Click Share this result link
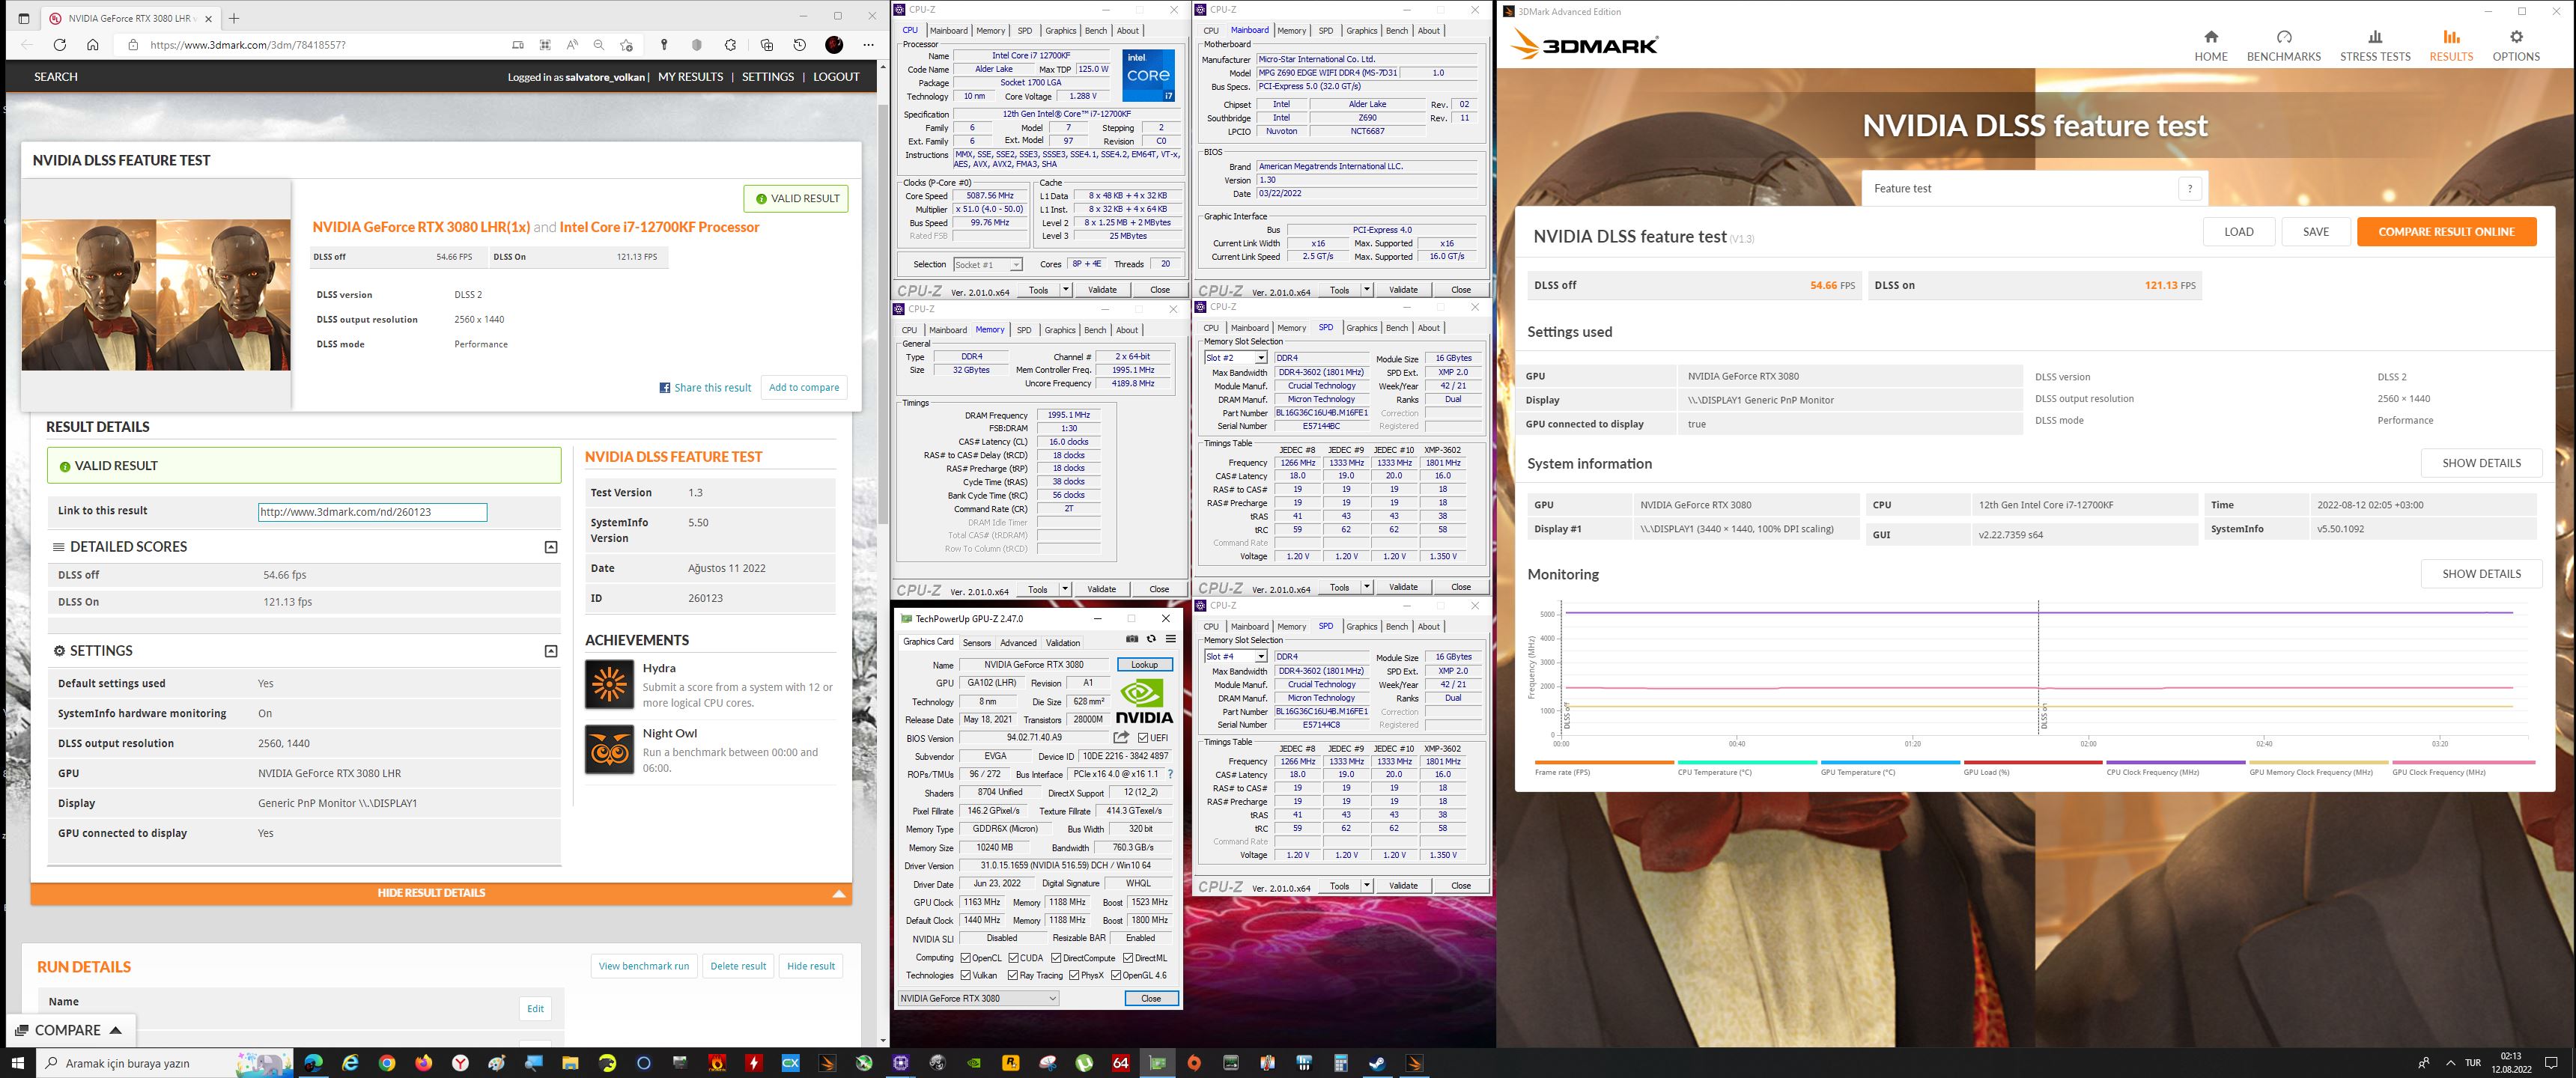The height and width of the screenshot is (1078, 2576). [x=705, y=388]
